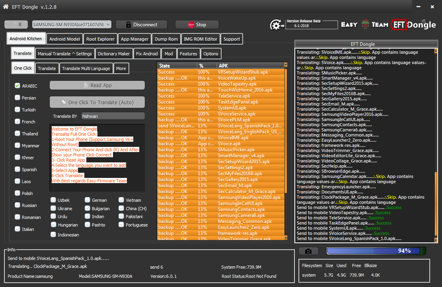
Task: Tick the French language checkbox
Action: [18, 121]
